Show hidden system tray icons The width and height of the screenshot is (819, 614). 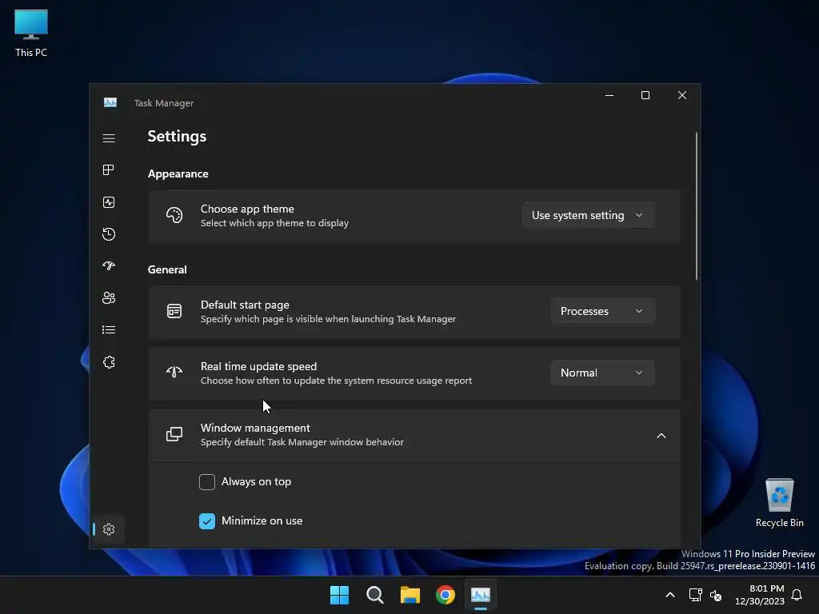(x=670, y=595)
